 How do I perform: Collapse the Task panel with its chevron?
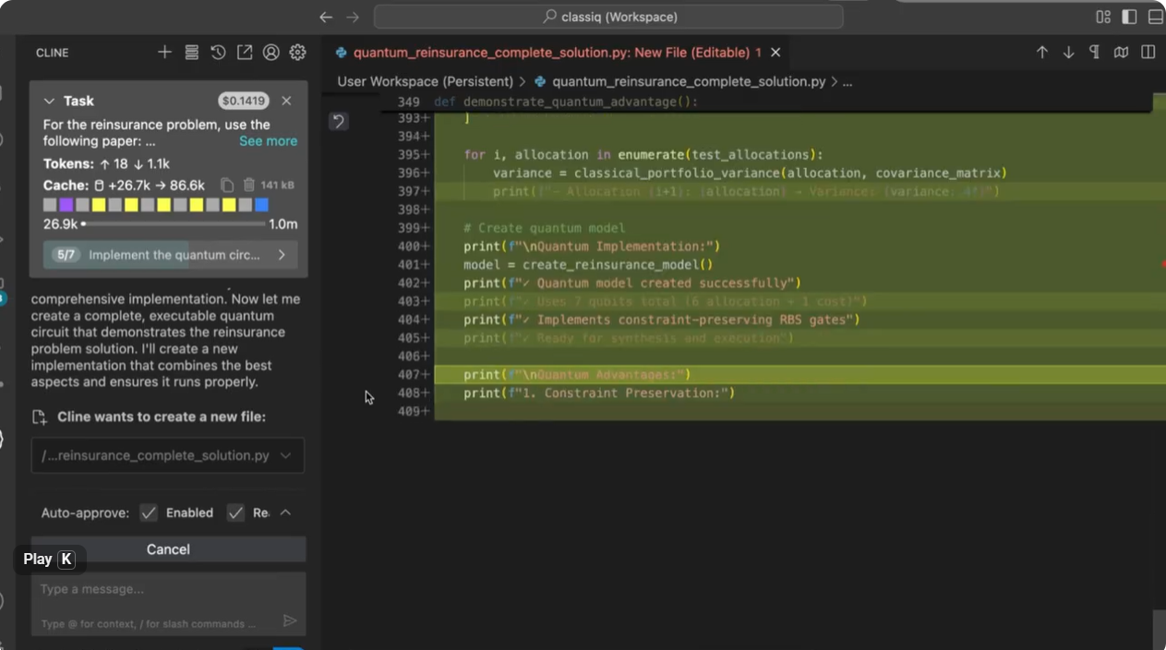[x=49, y=101]
